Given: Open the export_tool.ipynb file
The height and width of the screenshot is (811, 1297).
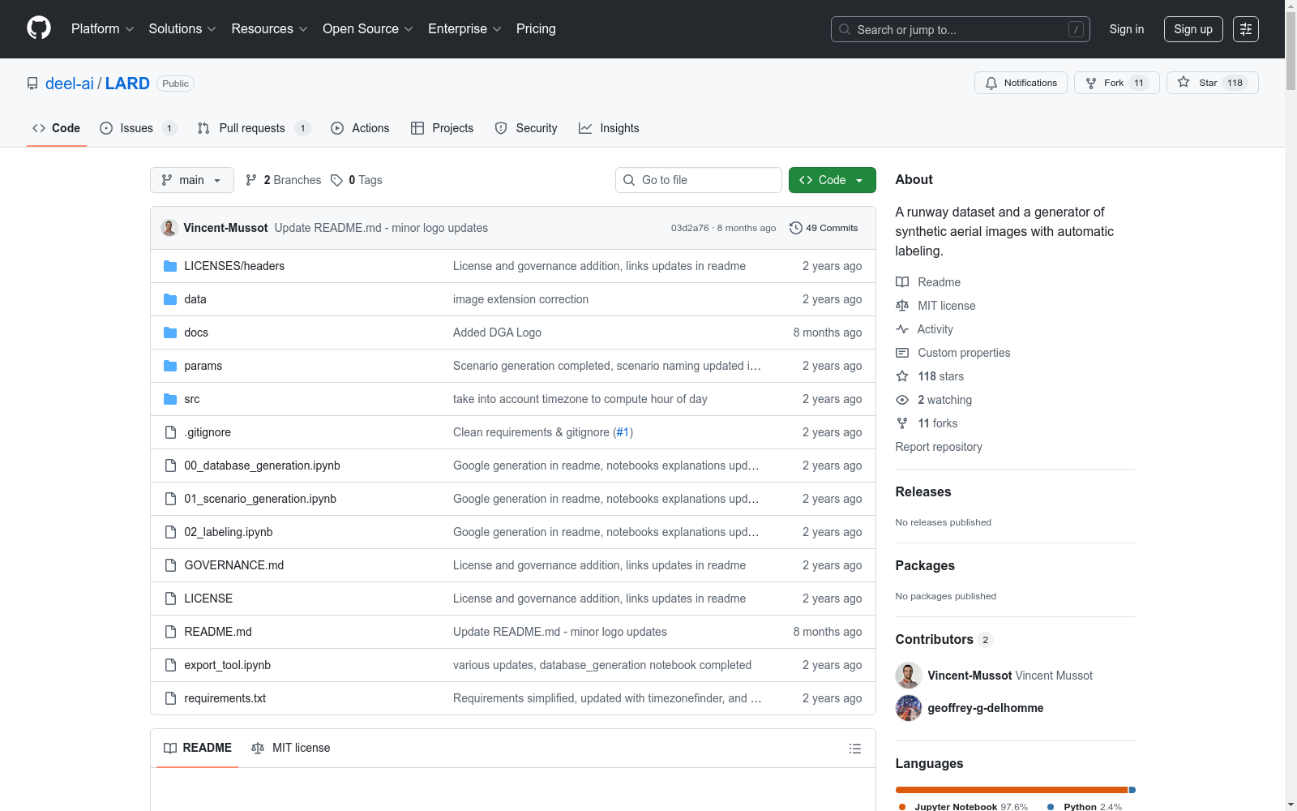Looking at the screenshot, I should pos(228,665).
